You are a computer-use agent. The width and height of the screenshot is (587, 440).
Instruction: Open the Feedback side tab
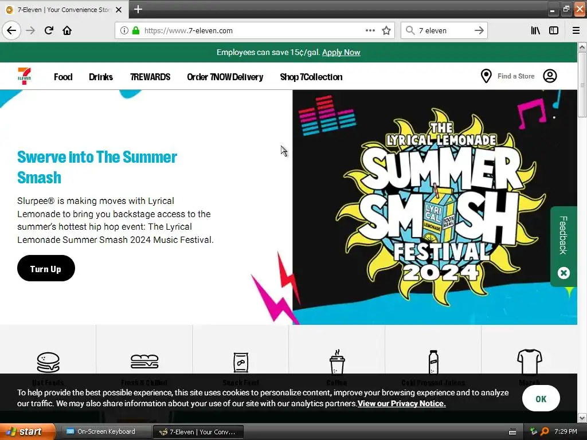(563, 235)
